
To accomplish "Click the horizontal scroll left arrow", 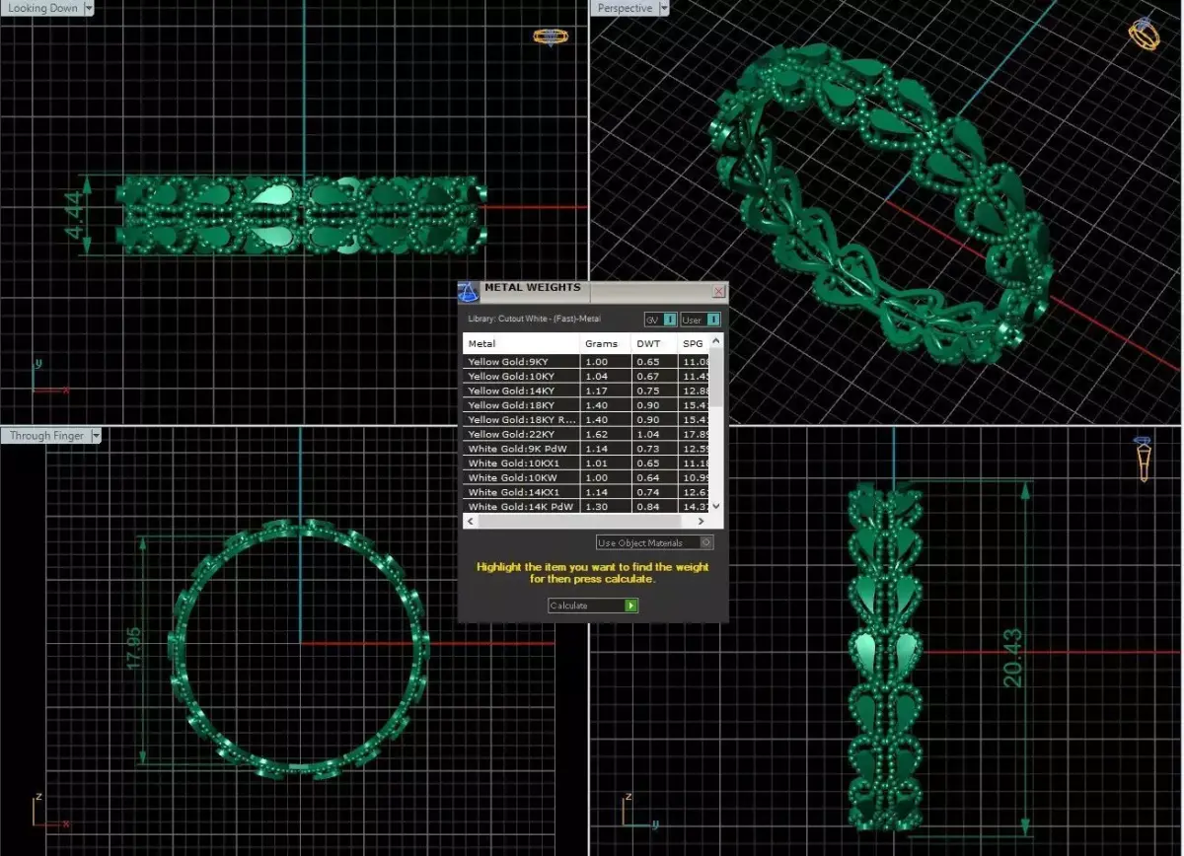I will click(x=470, y=520).
